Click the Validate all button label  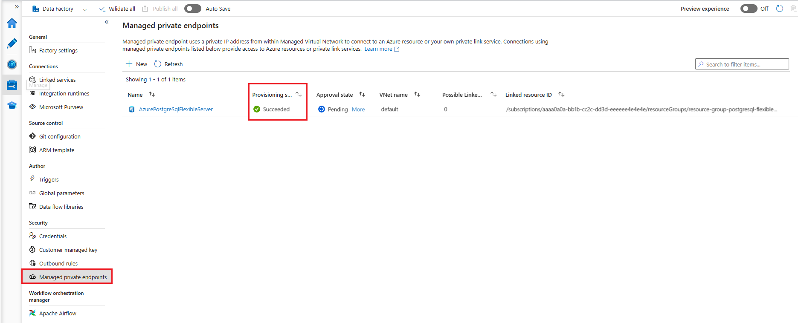(x=122, y=9)
